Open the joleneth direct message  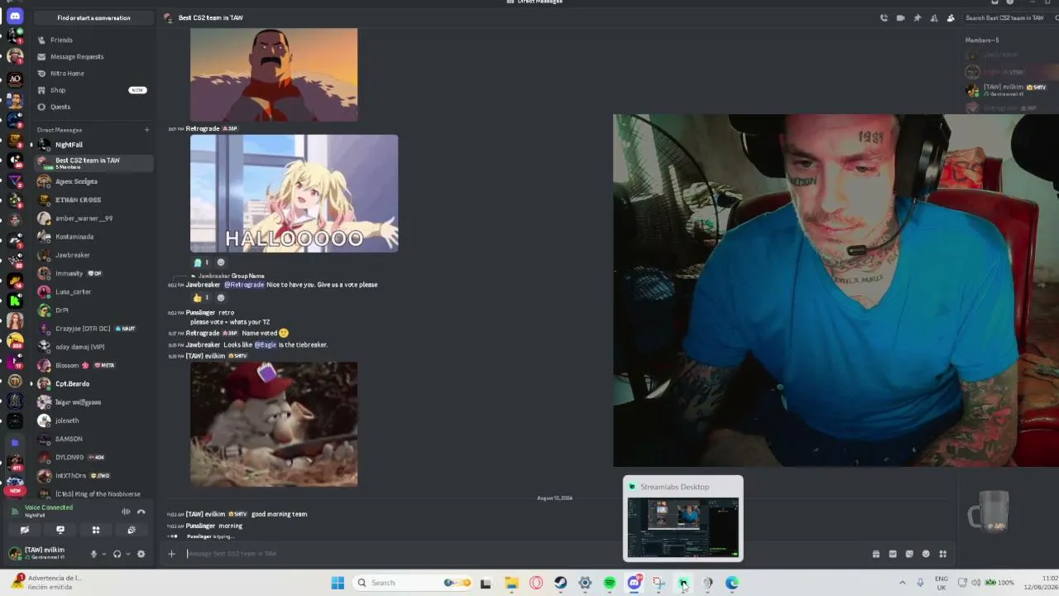point(93,421)
